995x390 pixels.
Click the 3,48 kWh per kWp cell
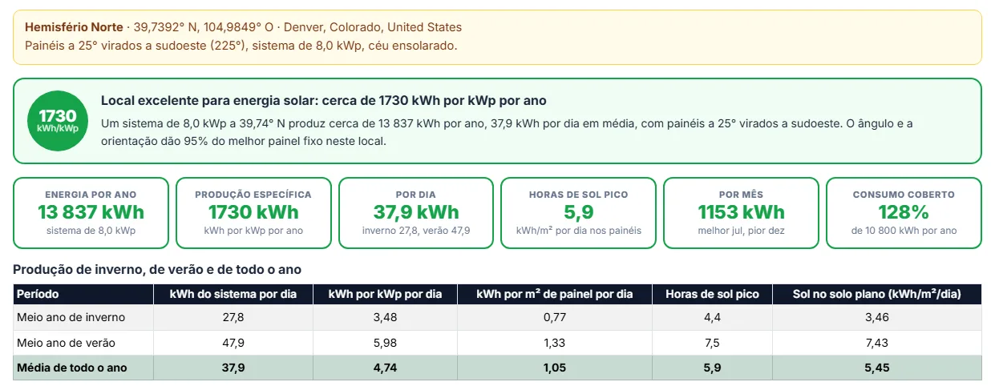pos(385,317)
